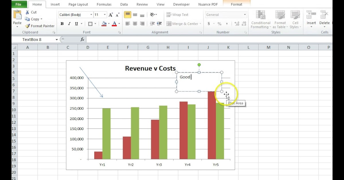Open Conditional Formatting menu

[x=261, y=19]
